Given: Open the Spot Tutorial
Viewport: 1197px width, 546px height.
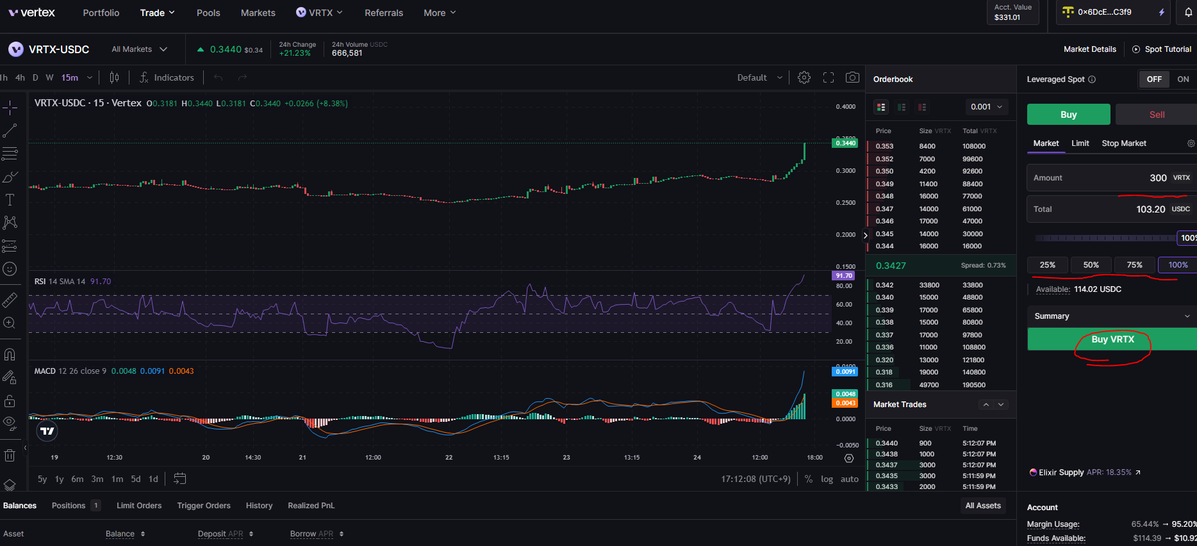Looking at the screenshot, I should [1162, 49].
